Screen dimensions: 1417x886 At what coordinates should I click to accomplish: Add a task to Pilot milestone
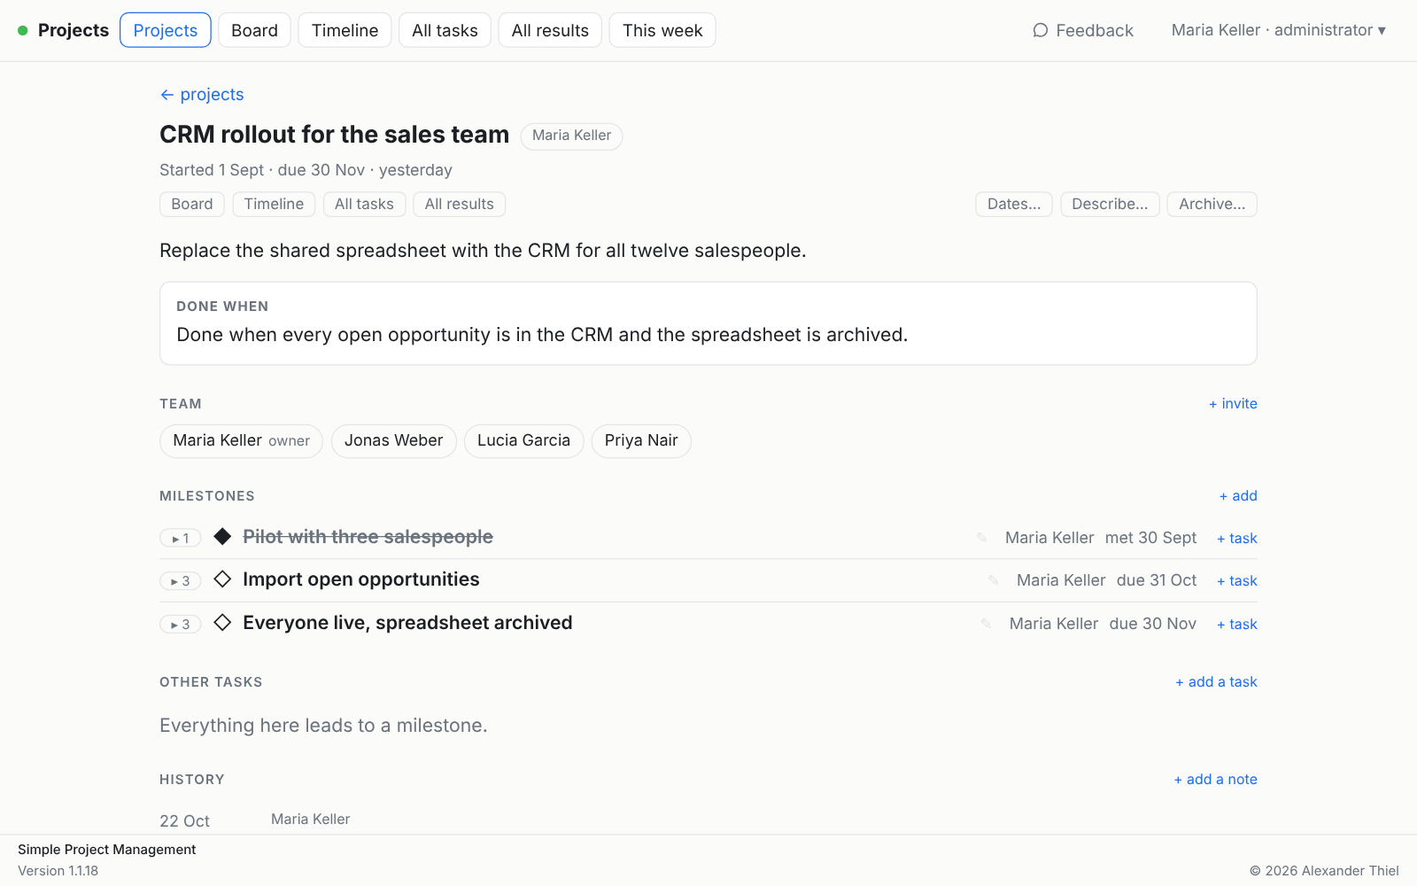coord(1236,538)
